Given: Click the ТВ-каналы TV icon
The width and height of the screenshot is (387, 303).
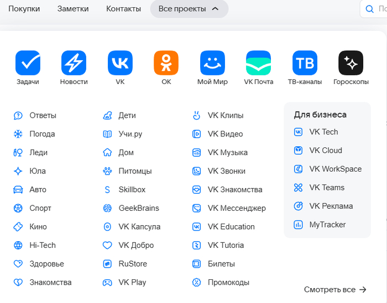Looking at the screenshot, I should click(x=305, y=63).
